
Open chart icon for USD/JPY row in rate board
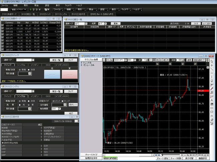click(2, 25)
